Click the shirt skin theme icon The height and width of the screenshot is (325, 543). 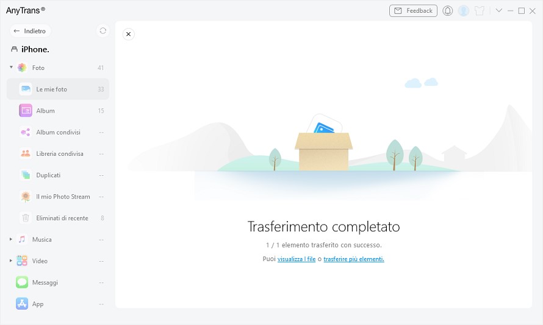(x=480, y=11)
